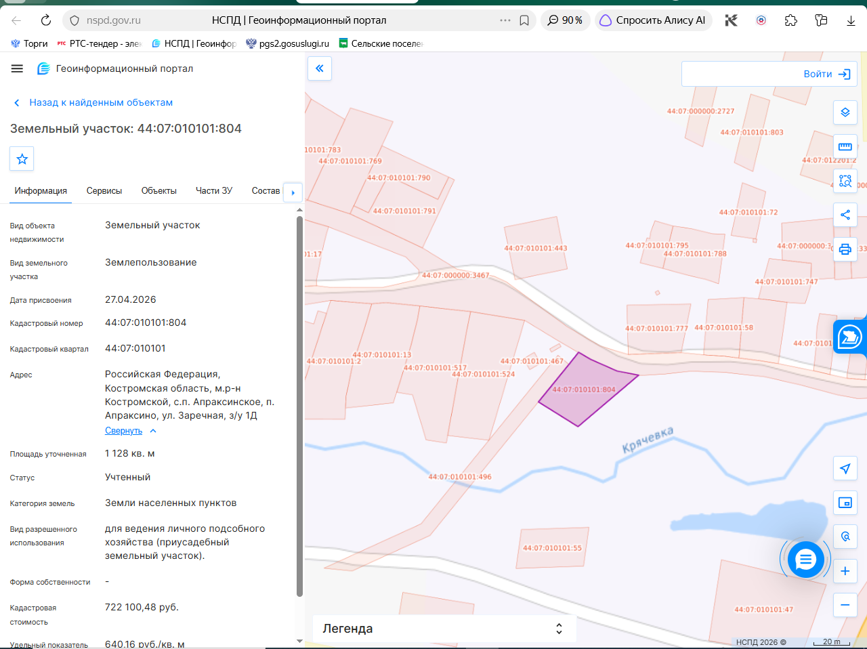
Task: Reload the page in browser toolbar
Action: 46,20
